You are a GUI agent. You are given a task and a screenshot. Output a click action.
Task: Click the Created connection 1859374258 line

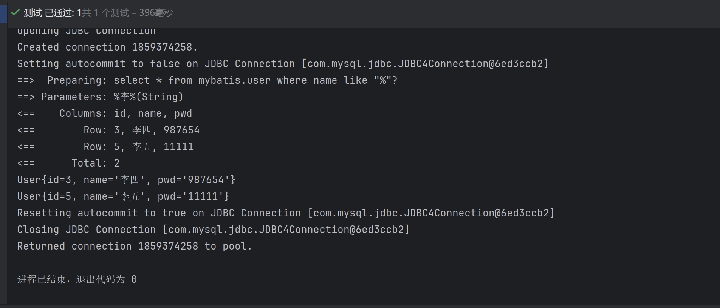click(x=107, y=47)
